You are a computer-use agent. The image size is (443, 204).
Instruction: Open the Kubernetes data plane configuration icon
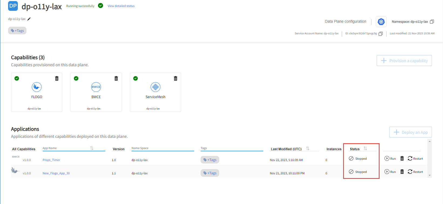[x=381, y=22]
